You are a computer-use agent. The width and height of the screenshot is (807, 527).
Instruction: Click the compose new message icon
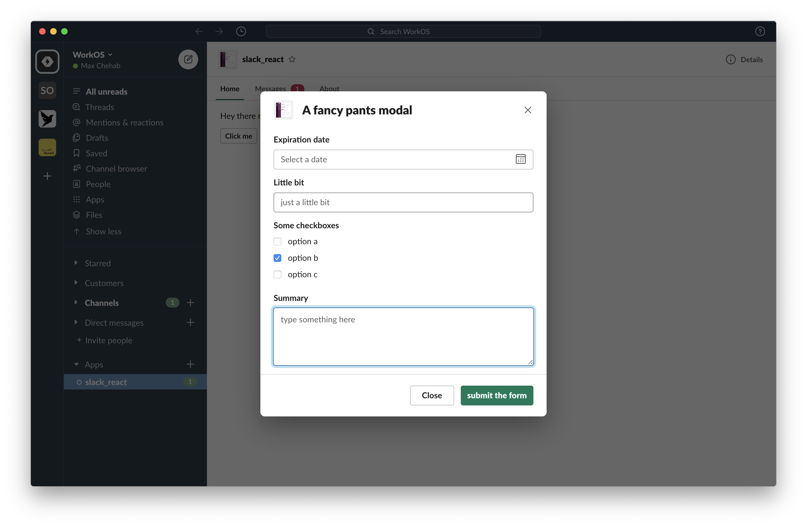click(188, 60)
